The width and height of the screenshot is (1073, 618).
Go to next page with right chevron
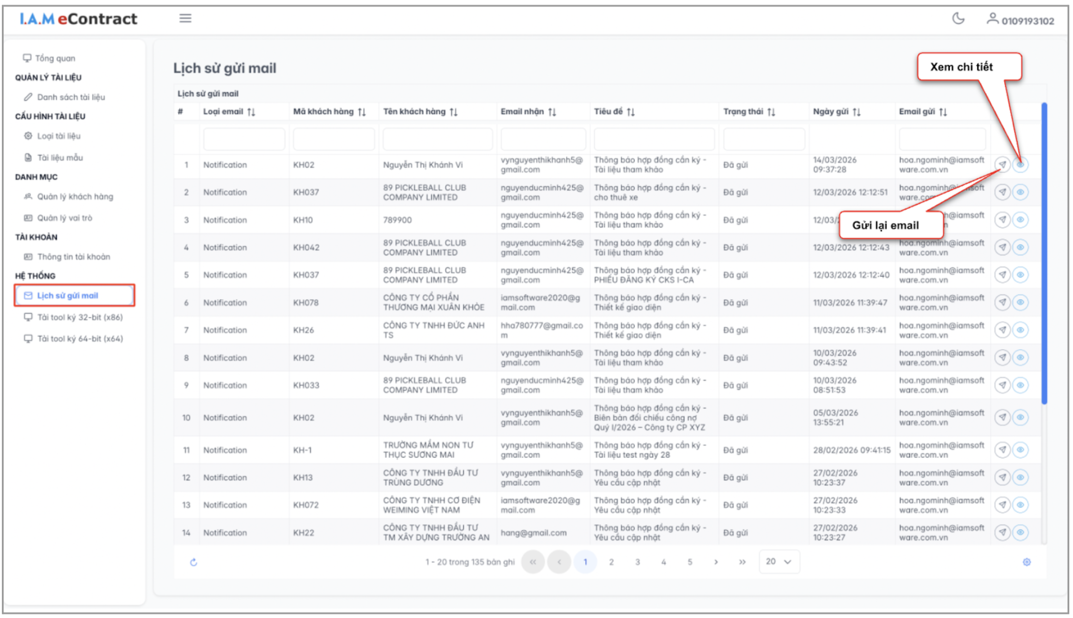click(716, 562)
